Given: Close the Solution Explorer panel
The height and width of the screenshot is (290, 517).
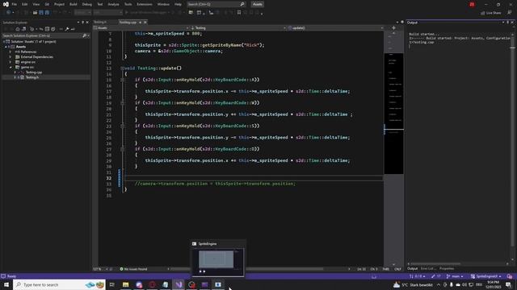Looking at the screenshot, I should [x=87, y=23].
